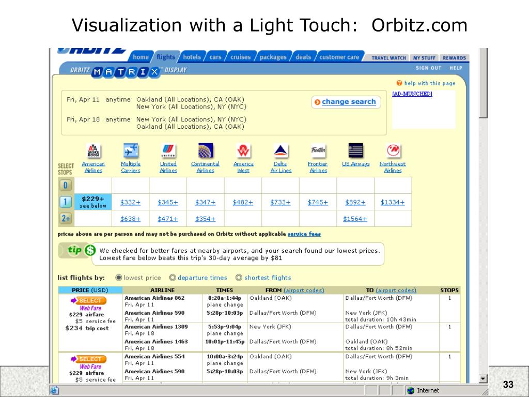Open the customer care tab

pos(339,57)
